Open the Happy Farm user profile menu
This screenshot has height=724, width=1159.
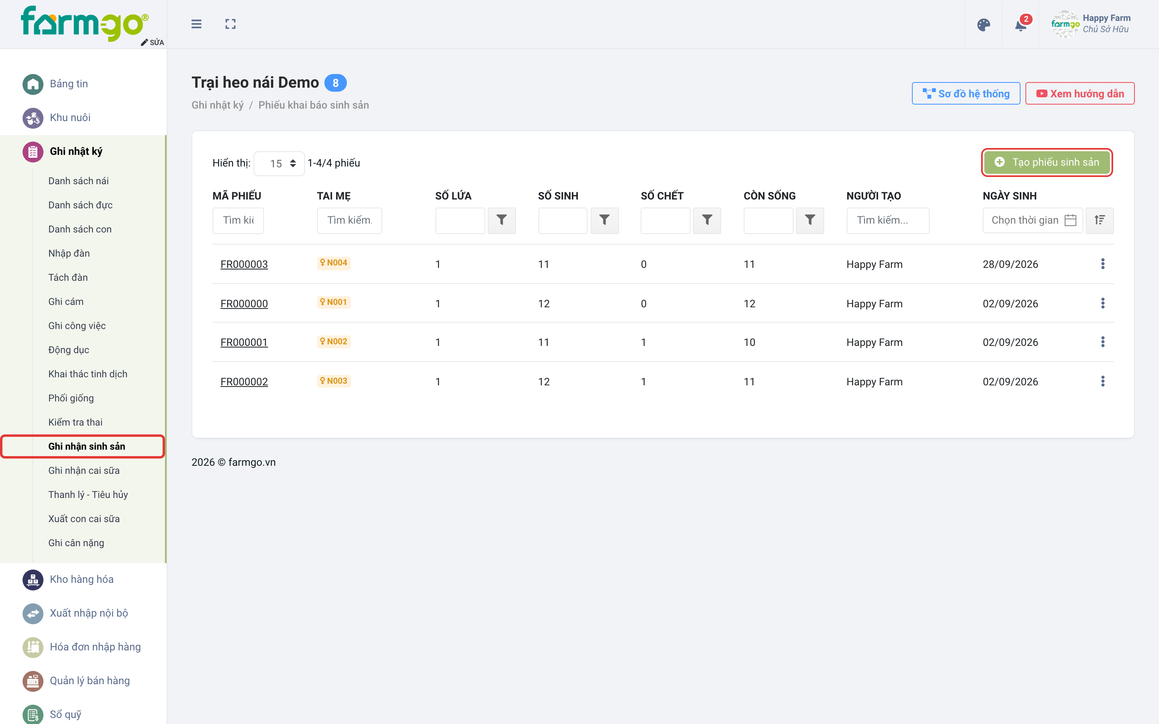click(1091, 24)
